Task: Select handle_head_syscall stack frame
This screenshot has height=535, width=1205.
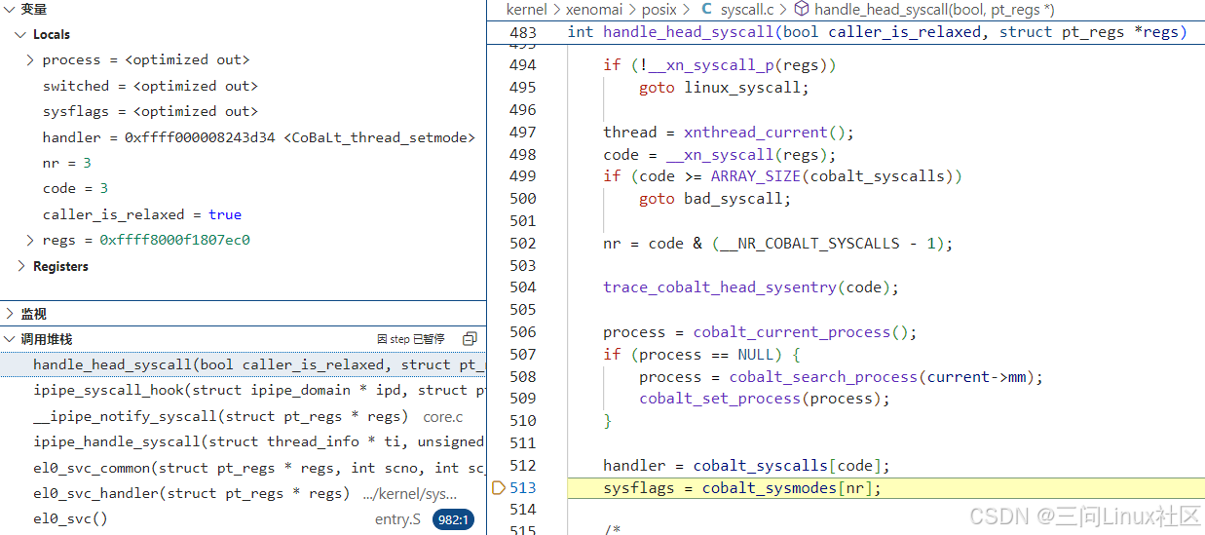Action: pos(243,364)
